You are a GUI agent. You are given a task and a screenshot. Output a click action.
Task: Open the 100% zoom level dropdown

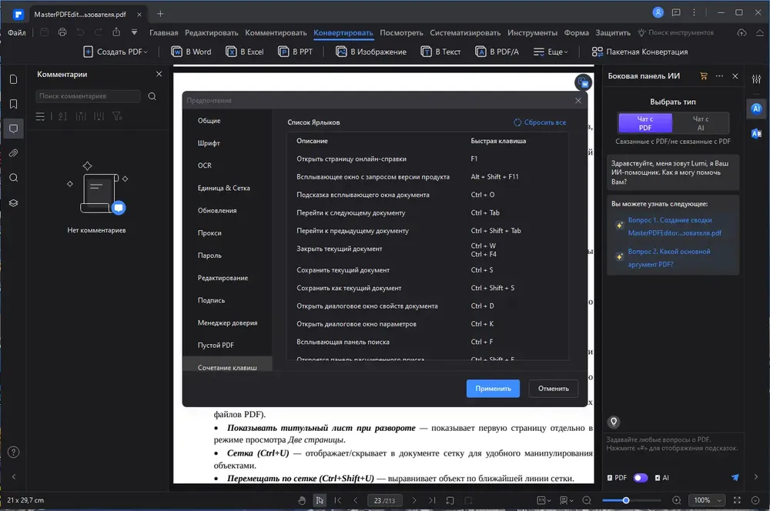(x=707, y=500)
